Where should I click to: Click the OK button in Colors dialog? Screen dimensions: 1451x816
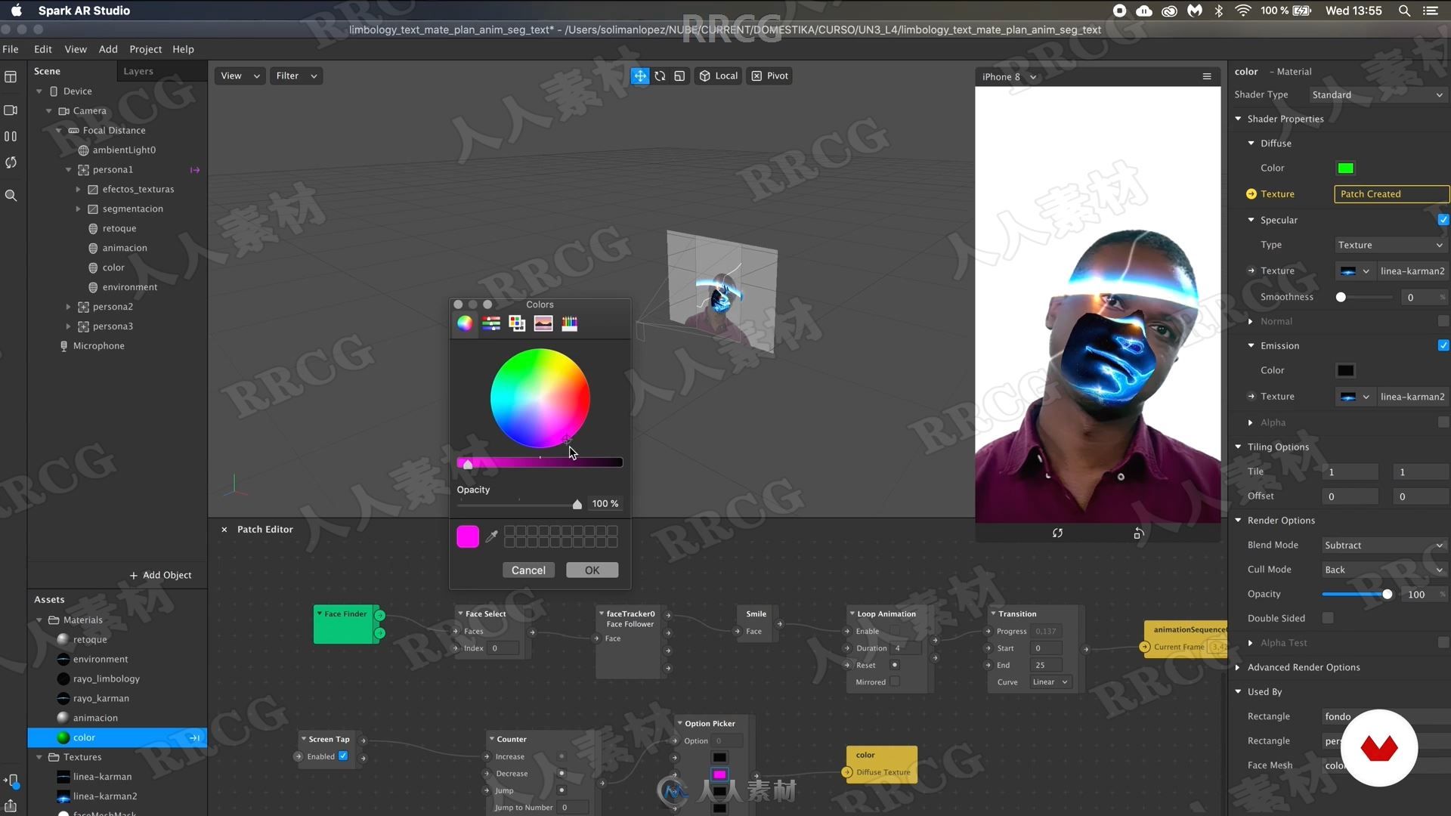[x=590, y=569]
